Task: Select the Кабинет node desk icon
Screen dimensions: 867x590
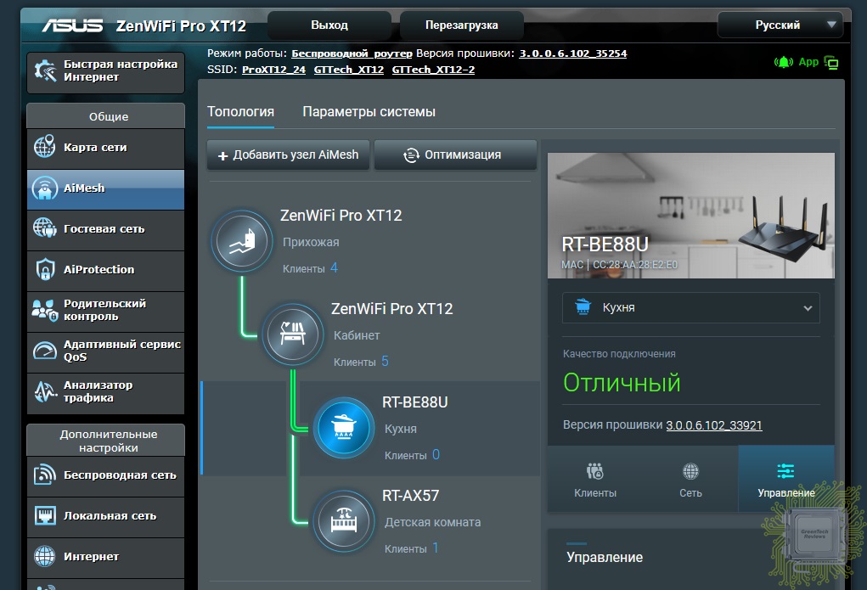Action: pos(293,334)
